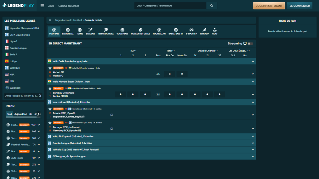This screenshot has height=179, width=319.
Task: Open the hamburger menu icon
Action: coord(42,6)
